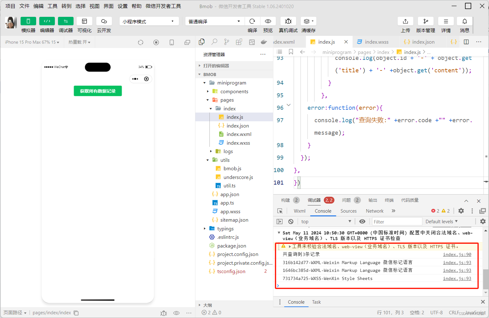
Task: Open the 消息 notifications bell
Action: 465,21
